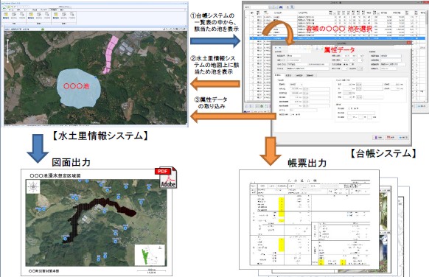Select the first tab in the attribute data dialog
The image size is (429, 277).
pos(279,75)
